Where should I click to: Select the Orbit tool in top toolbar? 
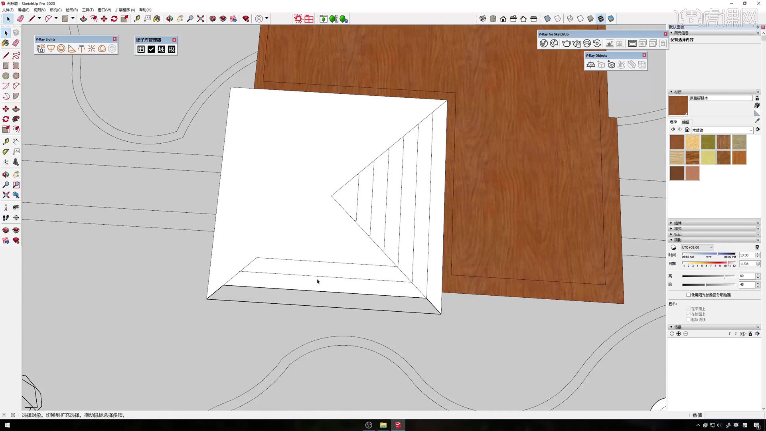(170, 19)
